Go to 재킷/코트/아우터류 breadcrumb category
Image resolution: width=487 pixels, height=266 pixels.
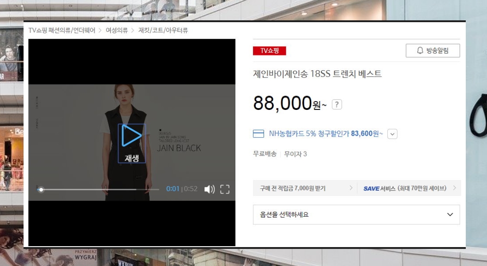tap(163, 30)
